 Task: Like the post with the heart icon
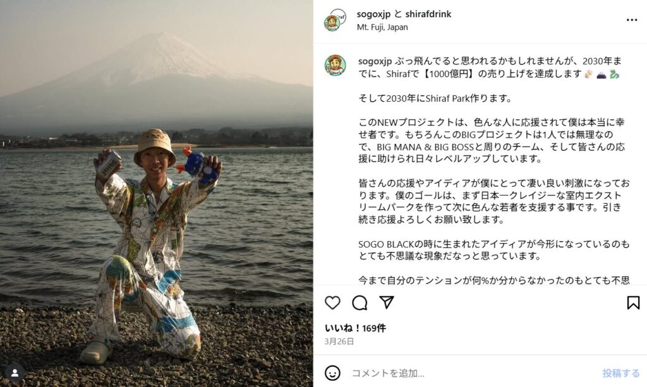(332, 302)
